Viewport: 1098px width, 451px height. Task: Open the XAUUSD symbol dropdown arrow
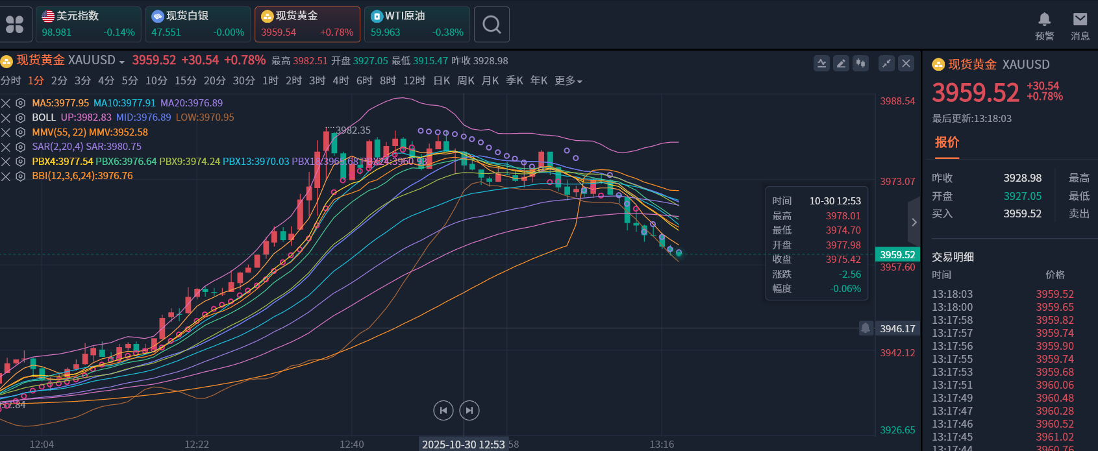tap(122, 62)
